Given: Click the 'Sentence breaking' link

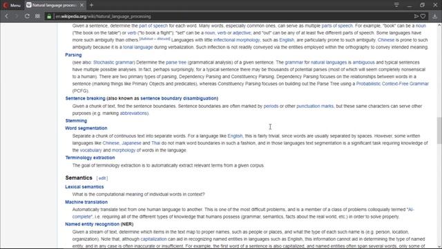Looking at the screenshot, I should tap(85, 98).
